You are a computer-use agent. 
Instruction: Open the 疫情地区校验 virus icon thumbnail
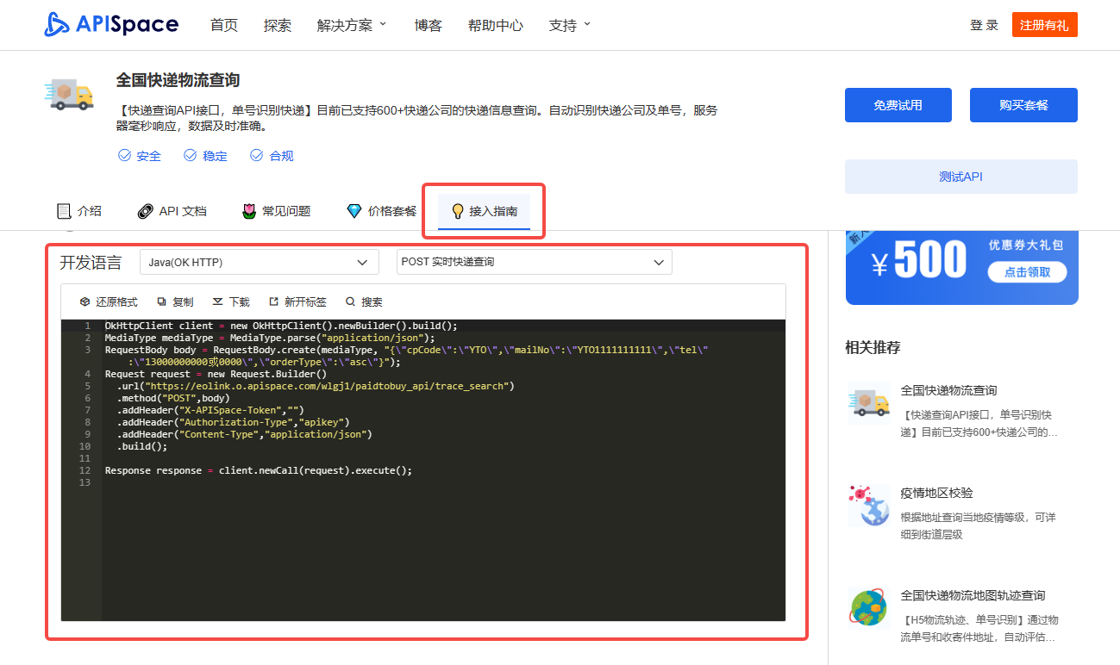click(x=868, y=506)
